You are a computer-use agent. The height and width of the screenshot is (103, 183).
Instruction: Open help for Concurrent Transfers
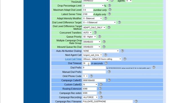[95, 32]
